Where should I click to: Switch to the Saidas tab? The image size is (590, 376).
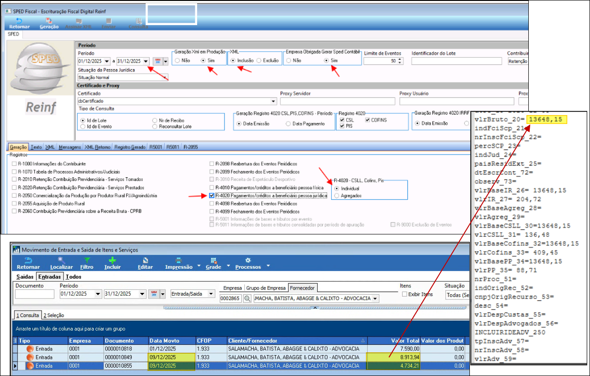click(26, 277)
